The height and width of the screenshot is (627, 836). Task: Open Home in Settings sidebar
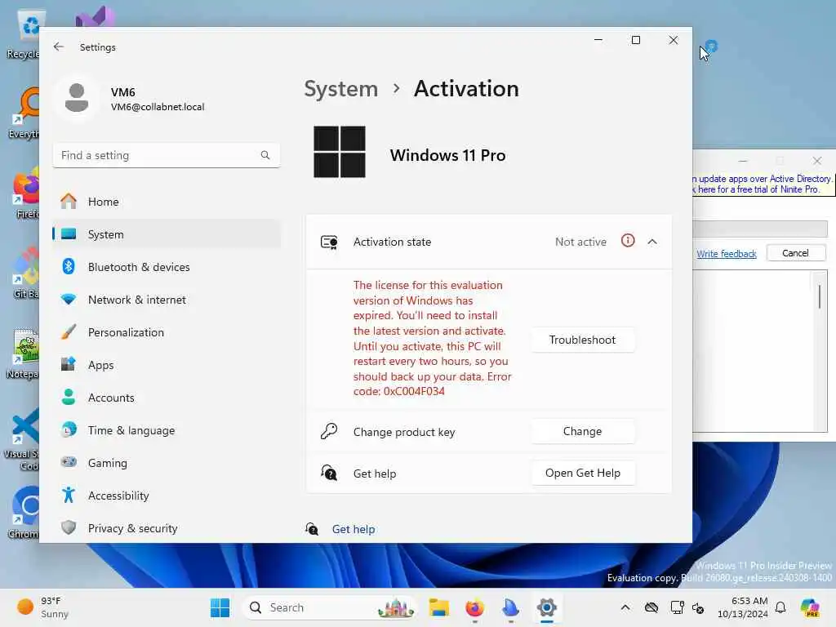point(167,202)
